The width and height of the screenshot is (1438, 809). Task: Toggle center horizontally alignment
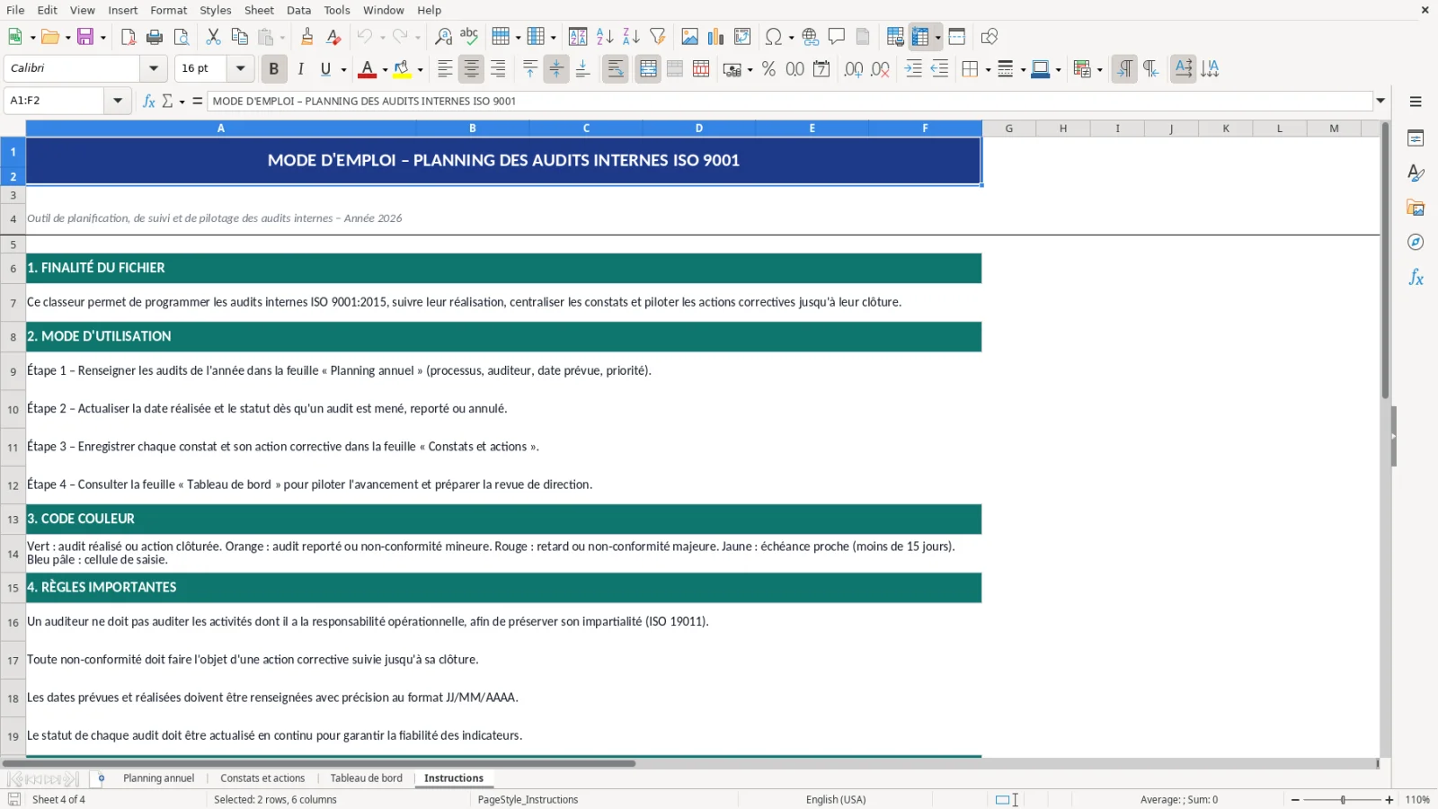pyautogui.click(x=471, y=69)
